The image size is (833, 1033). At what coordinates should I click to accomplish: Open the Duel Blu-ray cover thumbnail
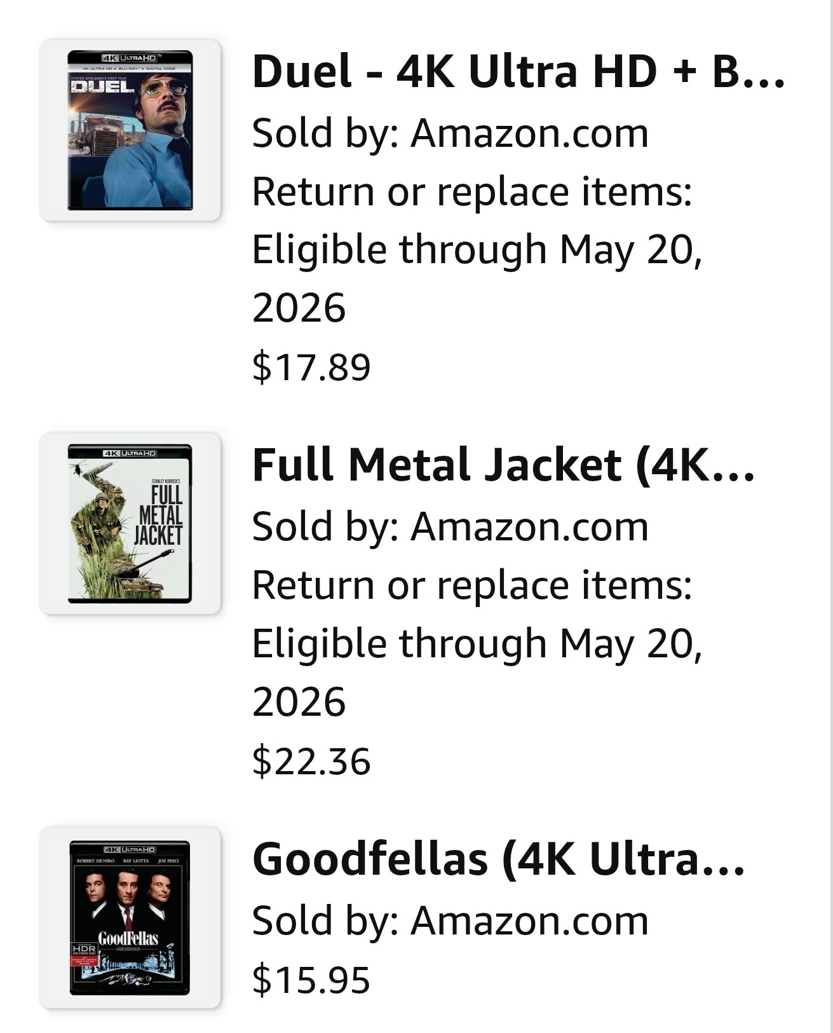click(130, 130)
